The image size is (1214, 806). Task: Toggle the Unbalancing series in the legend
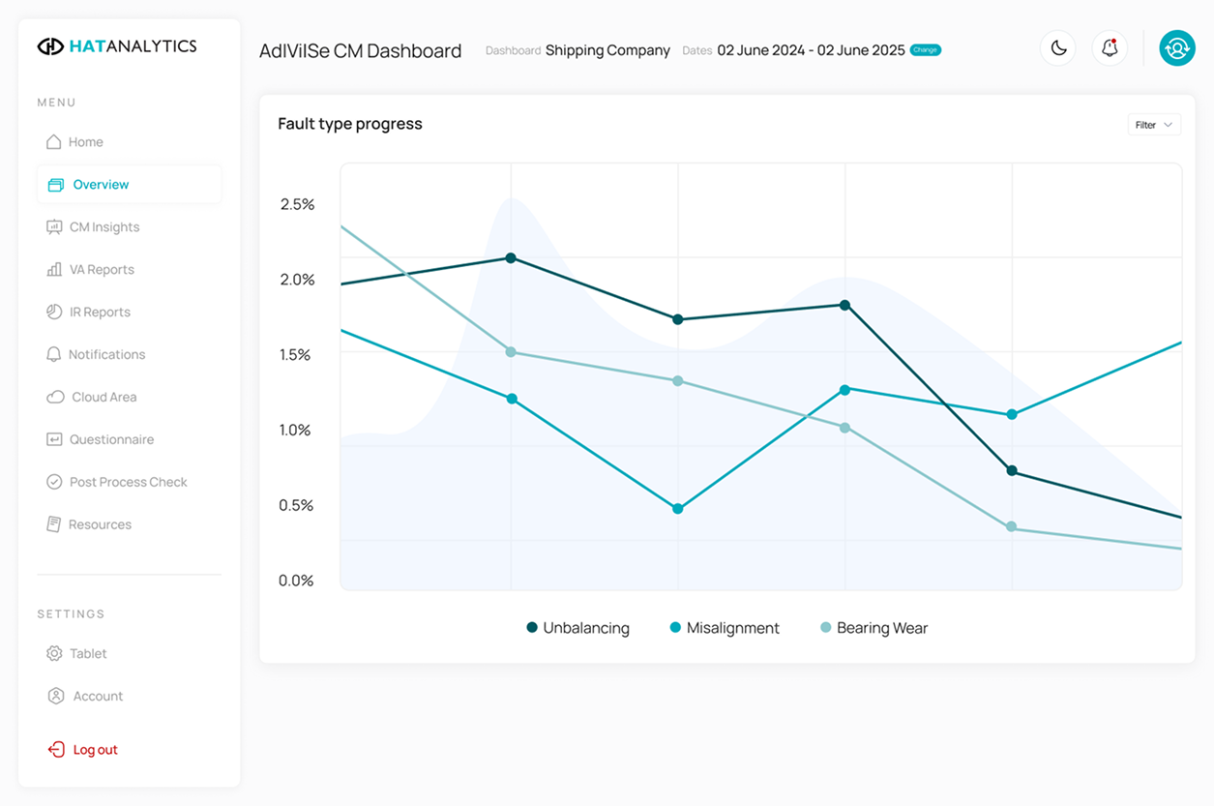[x=577, y=627]
